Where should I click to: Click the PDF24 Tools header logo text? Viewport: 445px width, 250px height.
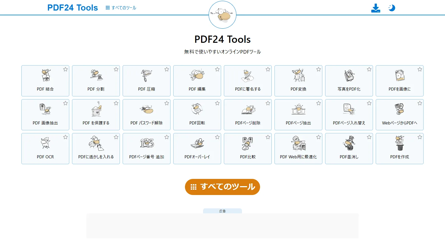click(x=73, y=8)
